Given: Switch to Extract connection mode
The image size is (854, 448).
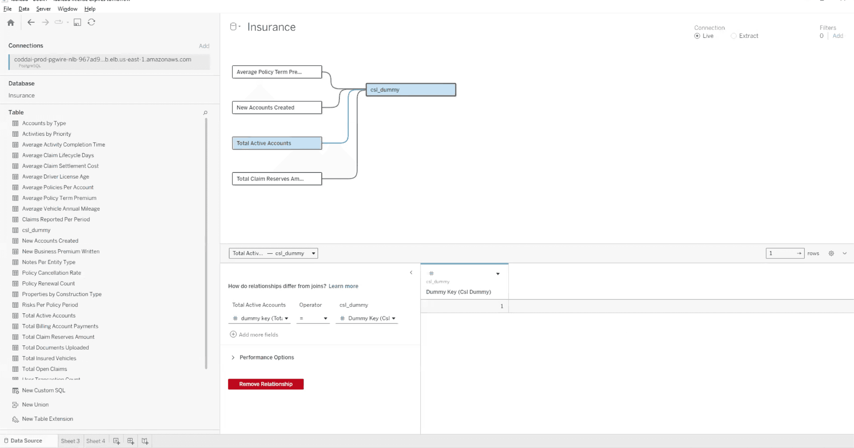Looking at the screenshot, I should tap(734, 36).
